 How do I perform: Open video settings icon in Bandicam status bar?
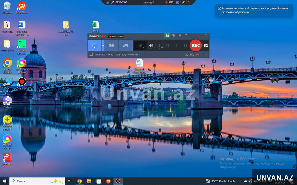(x=186, y=54)
